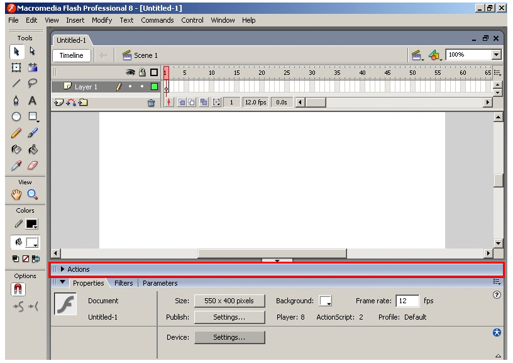This screenshot has height=363, width=513.
Task: Open the accessibility panel icon
Action: point(497,333)
